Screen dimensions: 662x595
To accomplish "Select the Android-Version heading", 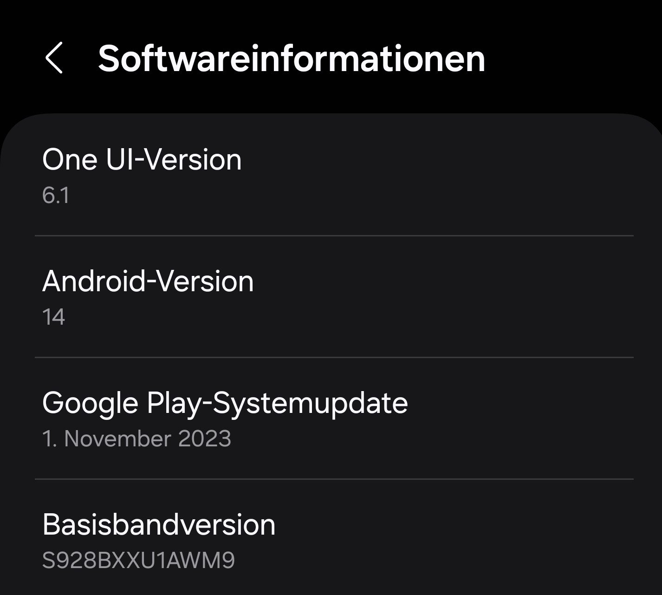I will tap(148, 281).
